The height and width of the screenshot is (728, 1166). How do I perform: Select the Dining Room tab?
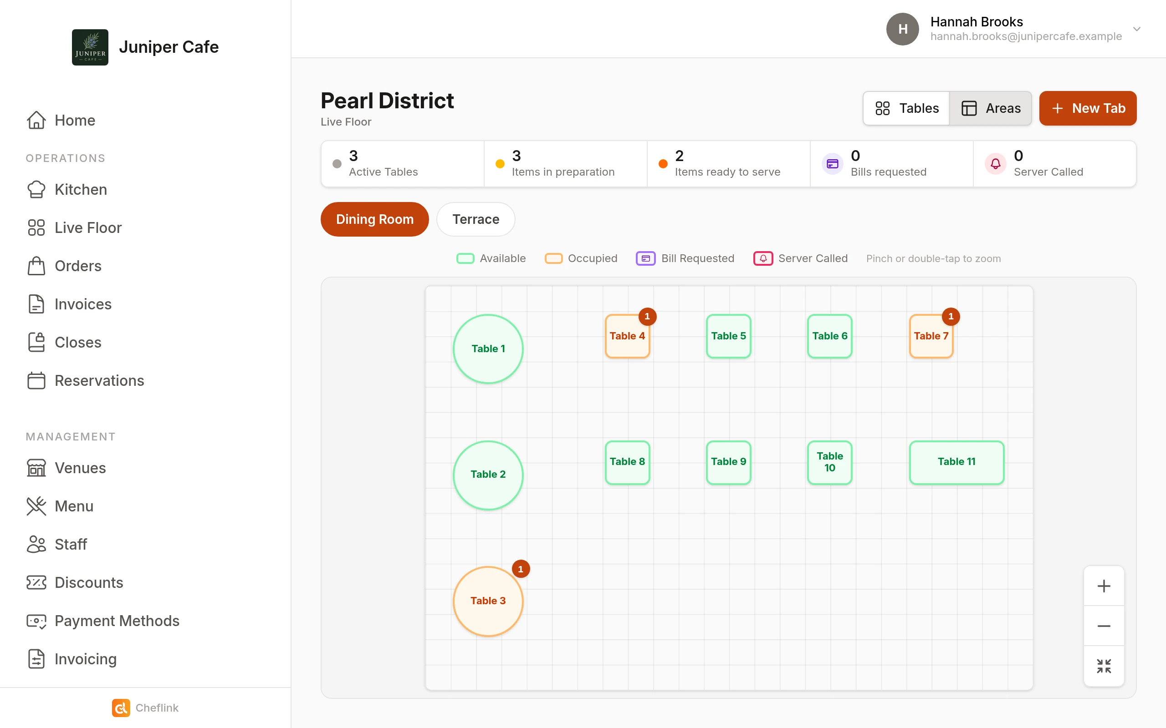(374, 219)
